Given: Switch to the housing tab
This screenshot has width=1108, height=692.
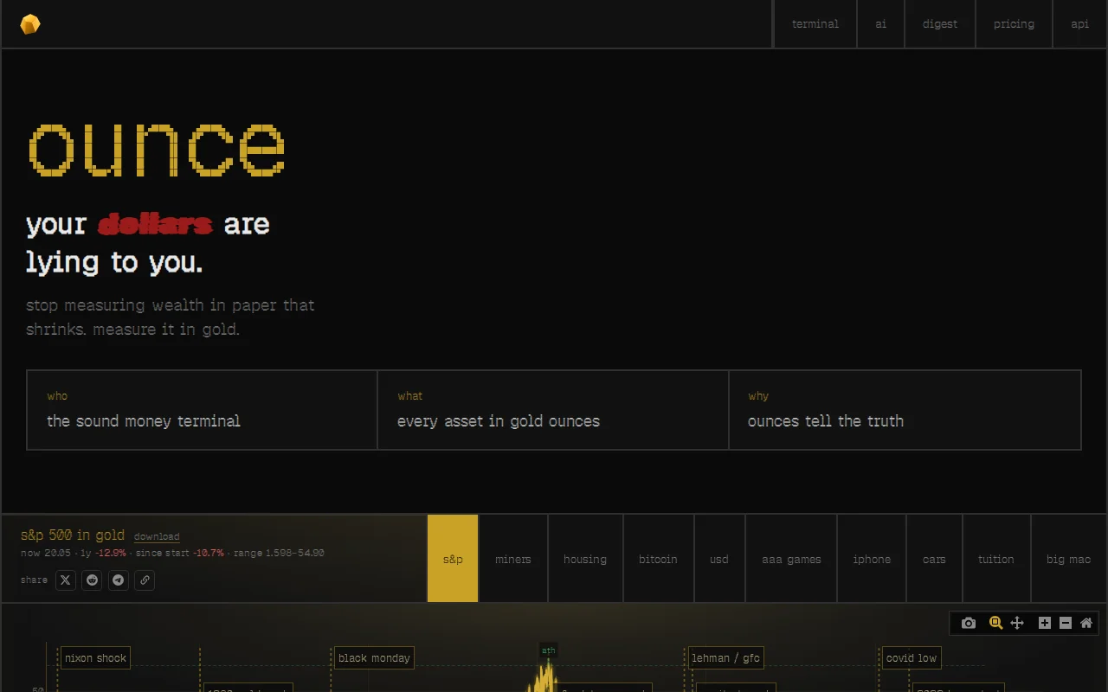Looking at the screenshot, I should [x=585, y=559].
